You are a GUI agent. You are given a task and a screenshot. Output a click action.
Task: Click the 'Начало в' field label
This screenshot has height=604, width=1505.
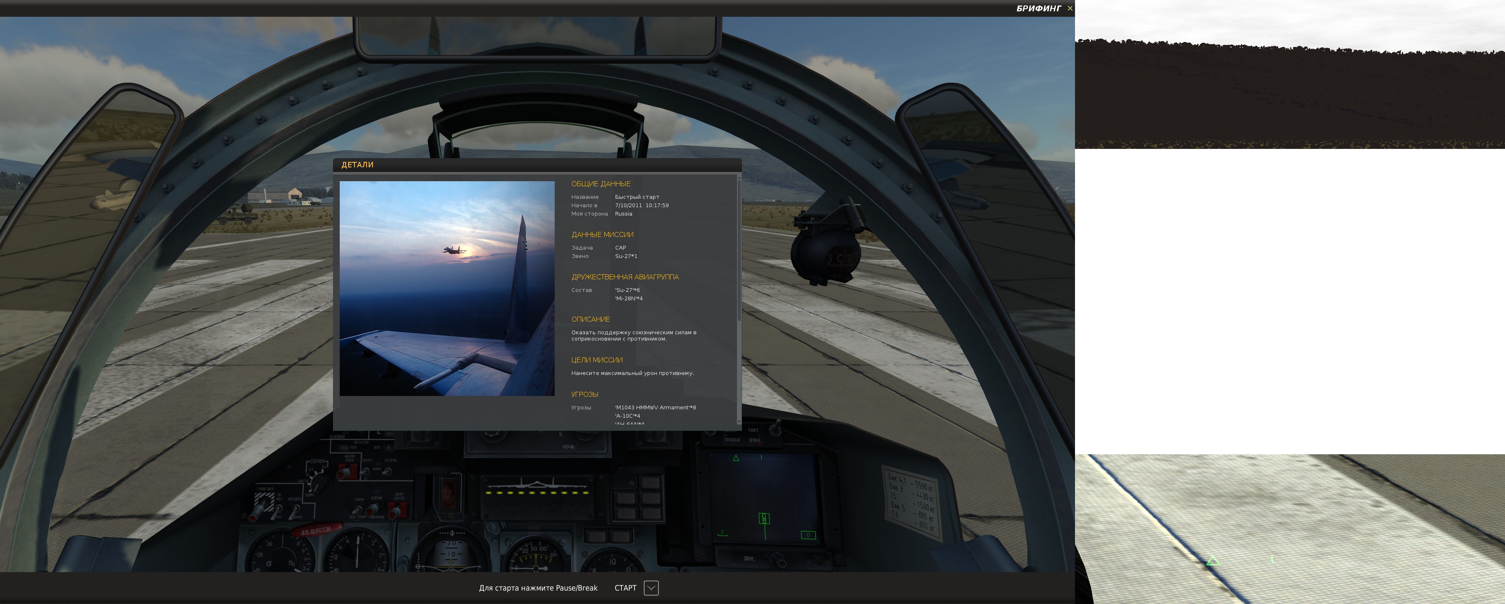(x=584, y=206)
